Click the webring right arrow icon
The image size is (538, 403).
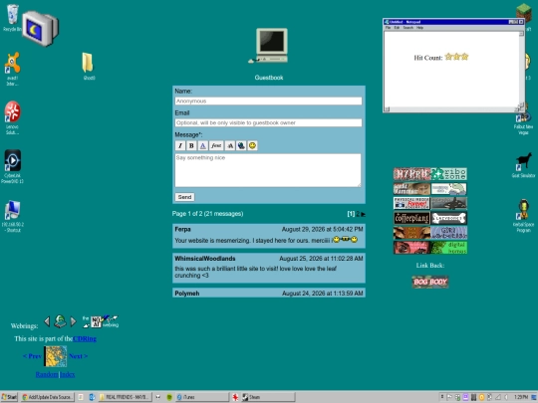point(73,321)
